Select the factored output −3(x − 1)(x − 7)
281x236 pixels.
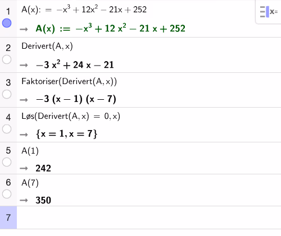coord(76,99)
